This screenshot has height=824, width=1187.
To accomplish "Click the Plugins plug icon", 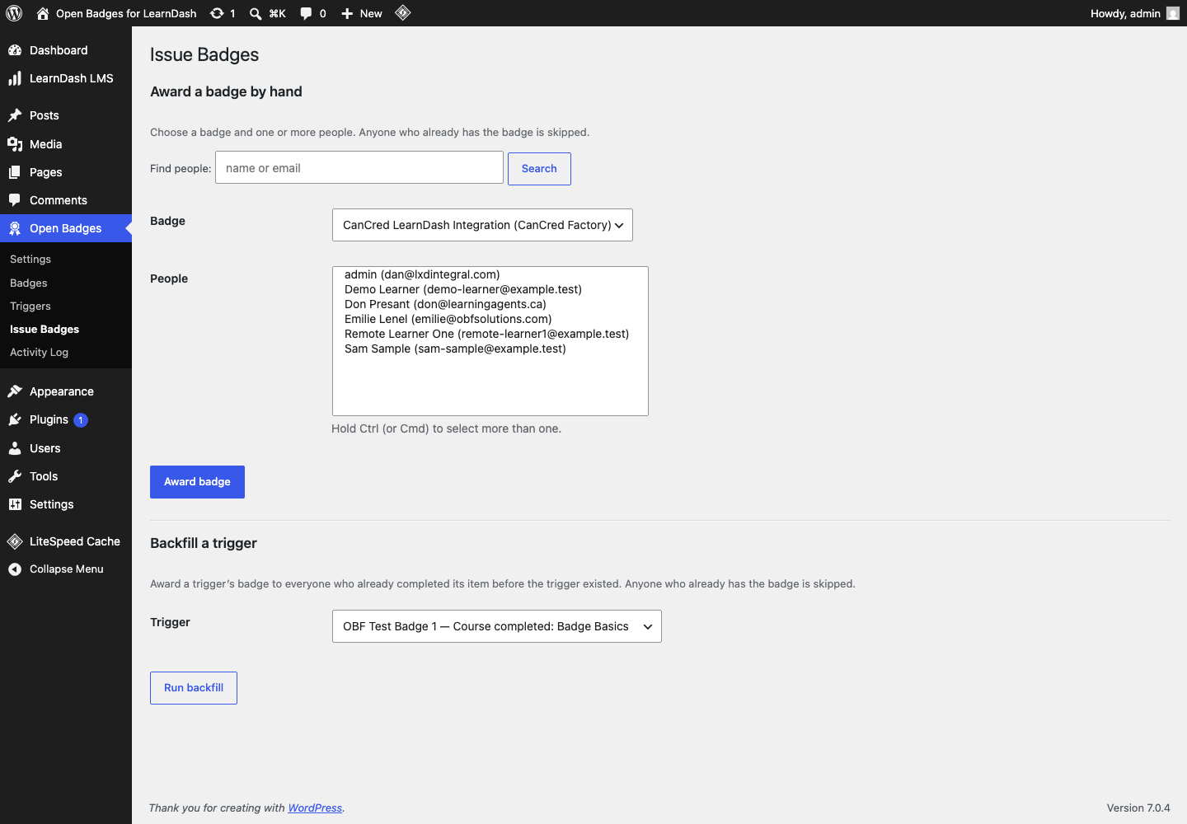I will pyautogui.click(x=15, y=419).
